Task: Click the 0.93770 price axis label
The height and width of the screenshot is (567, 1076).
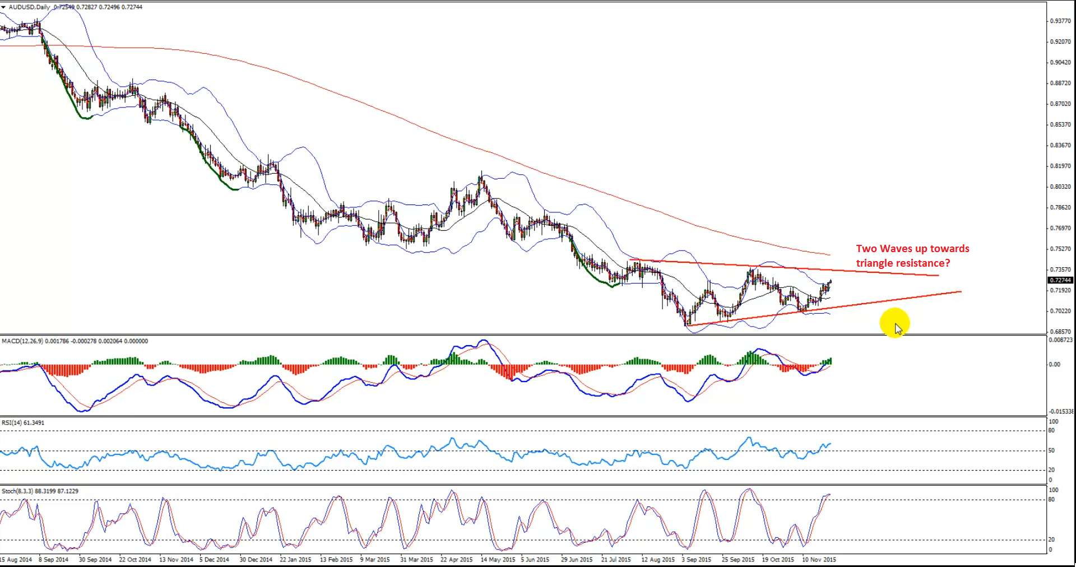Action: click(x=1060, y=21)
